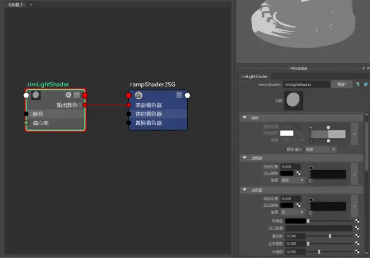This screenshot has height=258, width=370.
Task: Delete 透明度 ramp entry via square box
Action: click(311, 181)
